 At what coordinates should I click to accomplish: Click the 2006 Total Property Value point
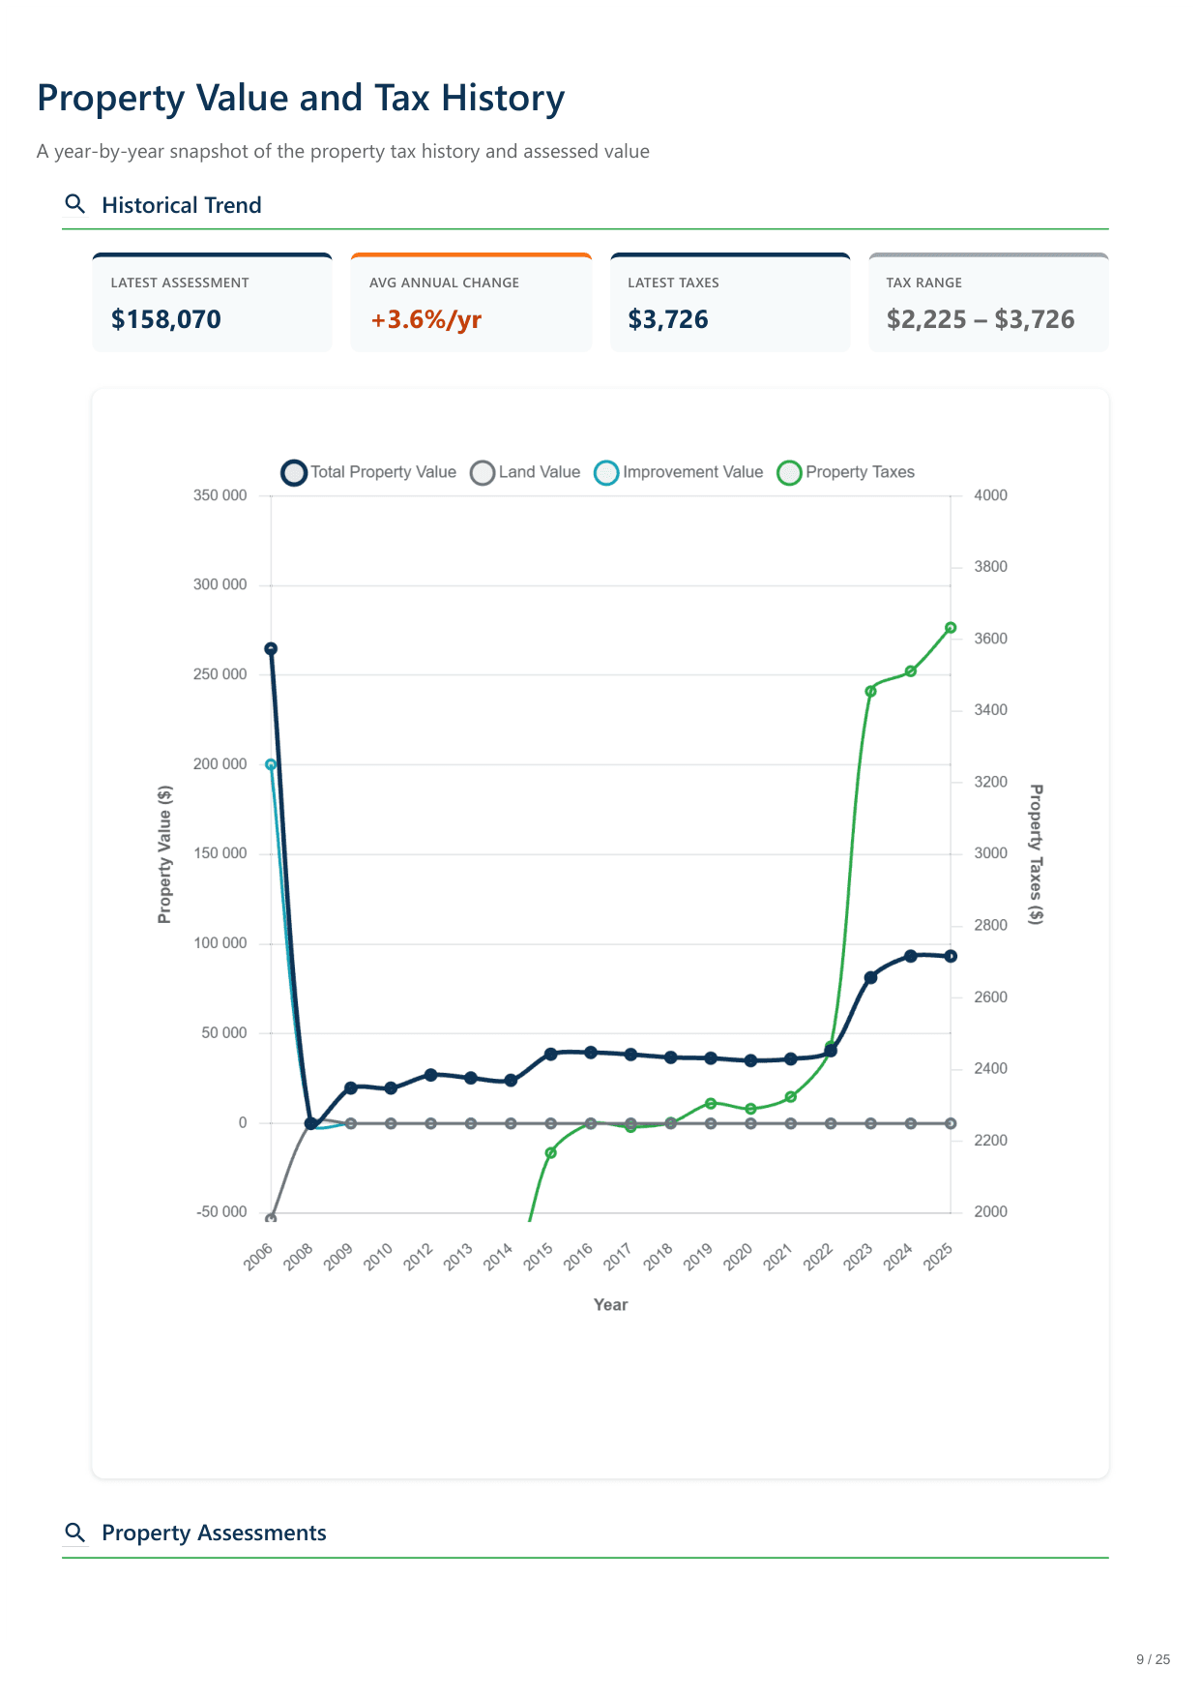[x=271, y=649]
